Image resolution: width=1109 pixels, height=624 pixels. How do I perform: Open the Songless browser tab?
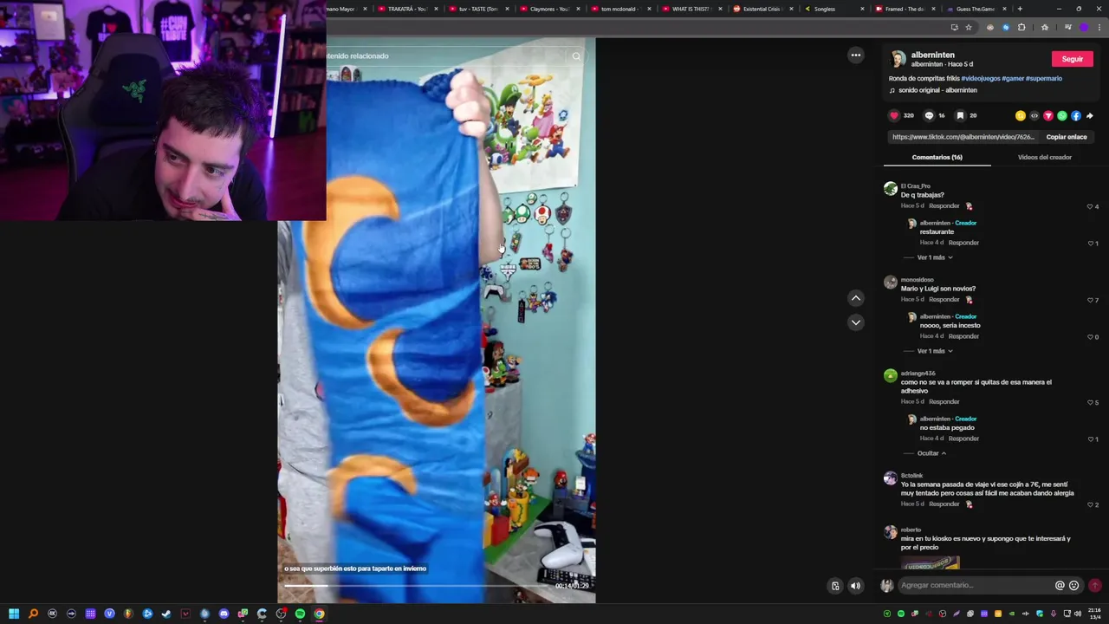pos(832,9)
